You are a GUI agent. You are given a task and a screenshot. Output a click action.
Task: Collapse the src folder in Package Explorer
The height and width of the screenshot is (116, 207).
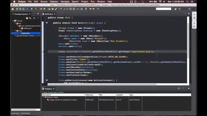(15, 23)
